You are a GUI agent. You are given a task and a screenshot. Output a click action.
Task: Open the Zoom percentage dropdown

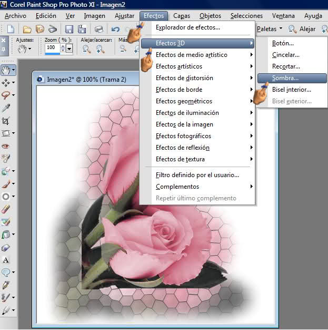tap(69, 49)
